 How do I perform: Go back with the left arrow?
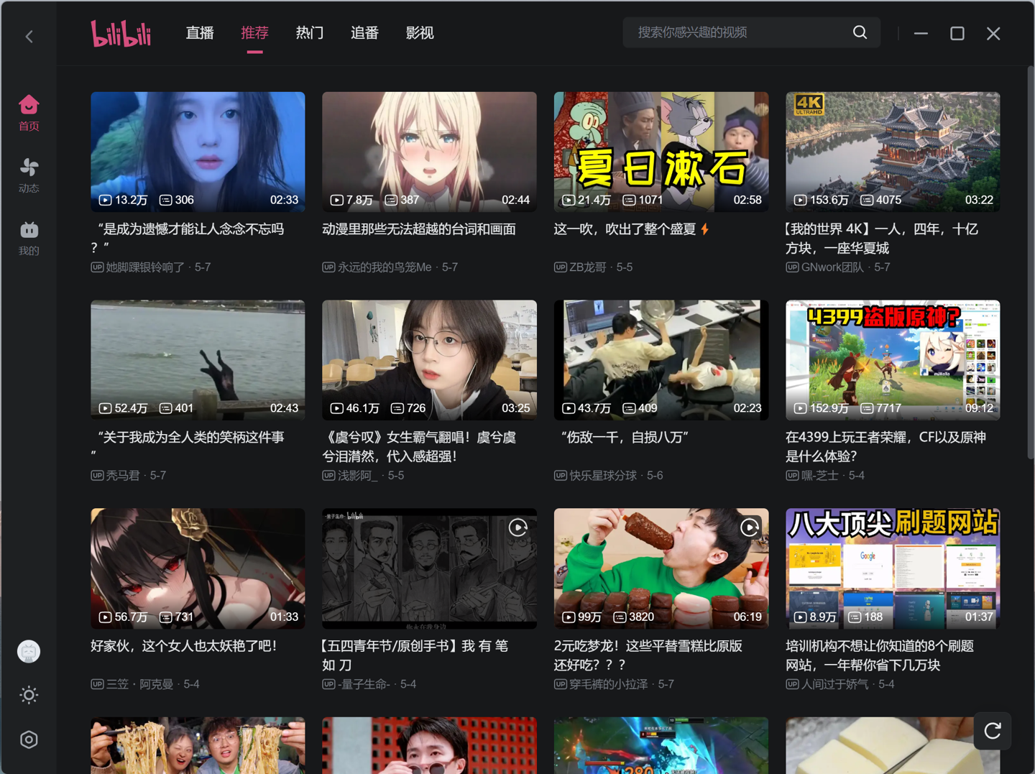click(29, 36)
